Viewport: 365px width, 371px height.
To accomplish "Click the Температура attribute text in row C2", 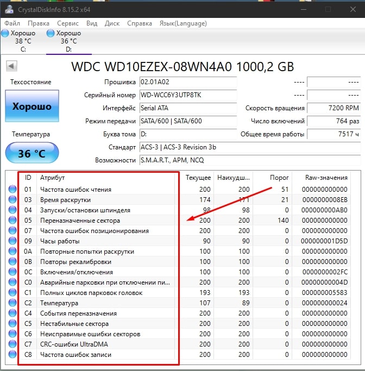I will 59,303.
